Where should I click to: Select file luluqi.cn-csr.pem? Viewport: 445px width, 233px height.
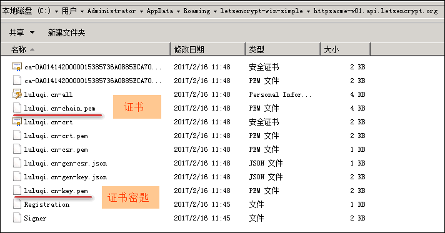point(56,149)
